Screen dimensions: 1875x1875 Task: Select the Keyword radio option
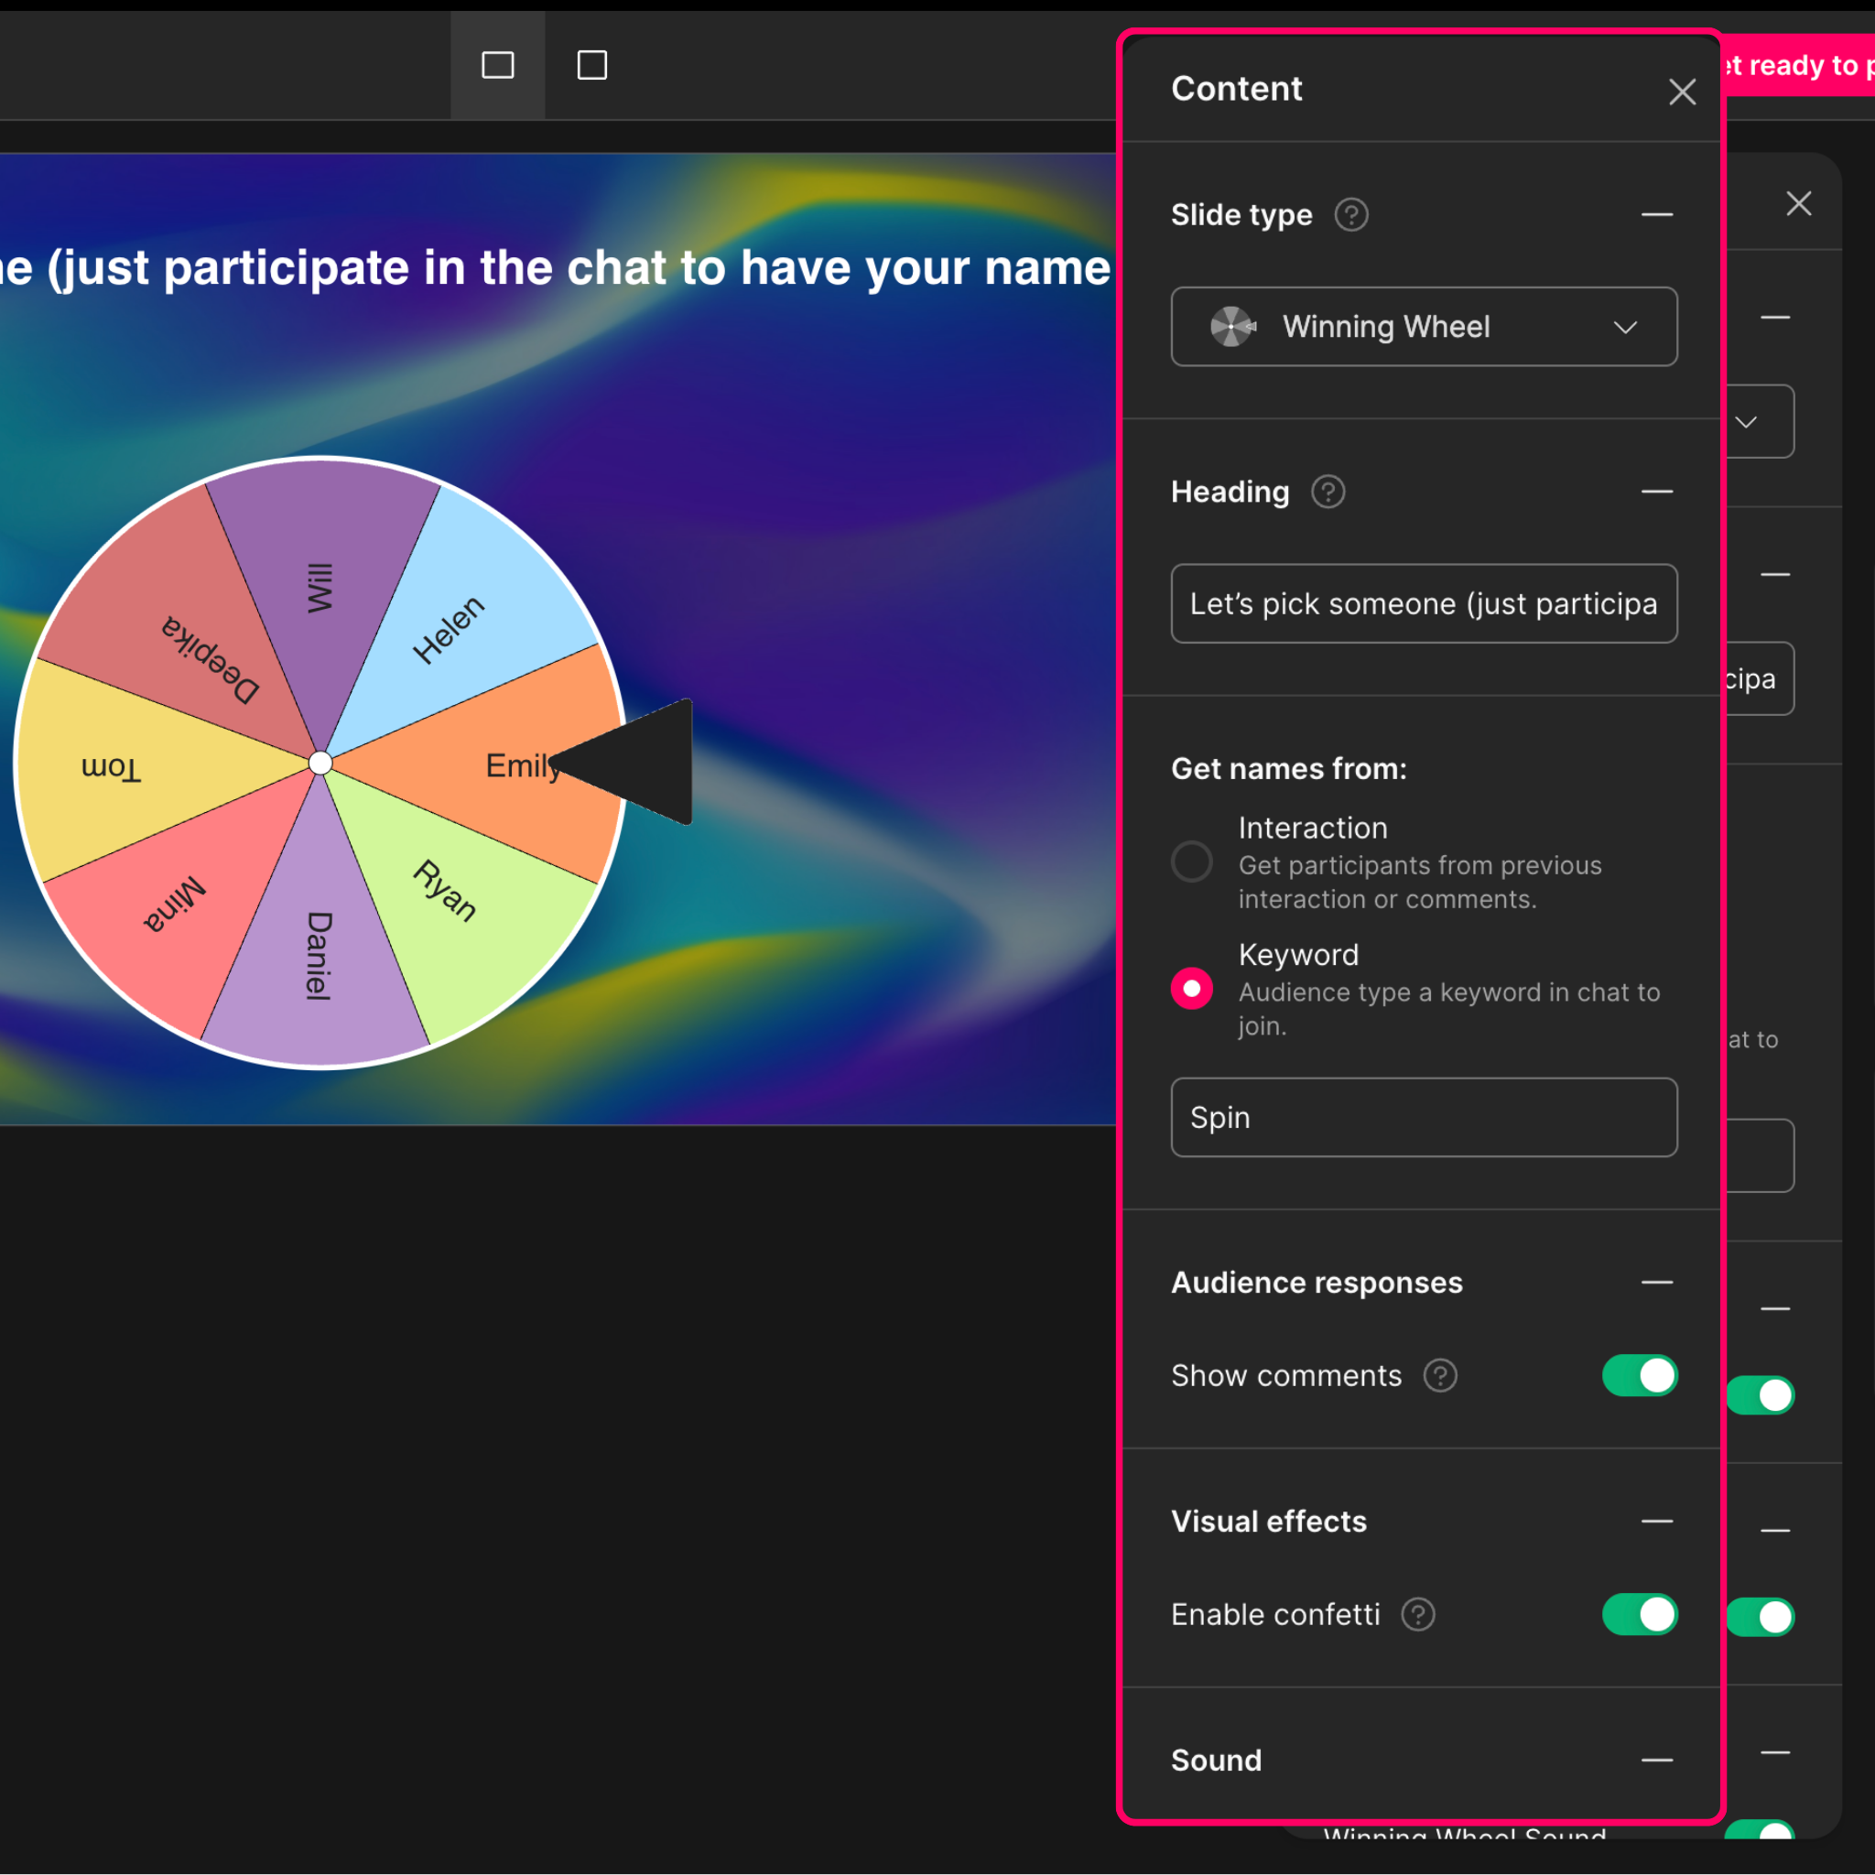click(x=1192, y=989)
